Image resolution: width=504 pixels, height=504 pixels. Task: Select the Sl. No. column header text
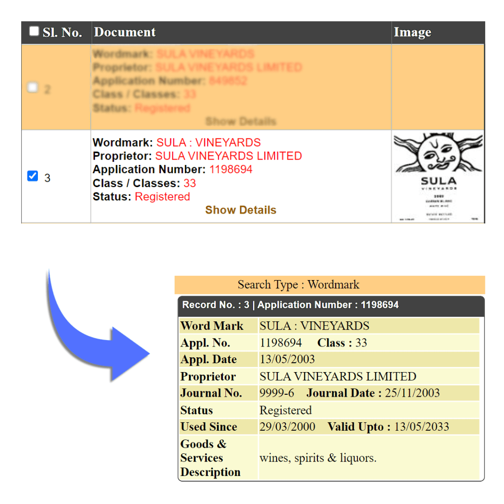[62, 33]
